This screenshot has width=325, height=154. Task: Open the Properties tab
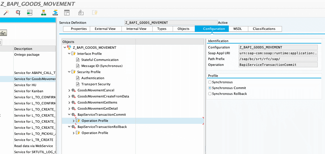(79, 29)
